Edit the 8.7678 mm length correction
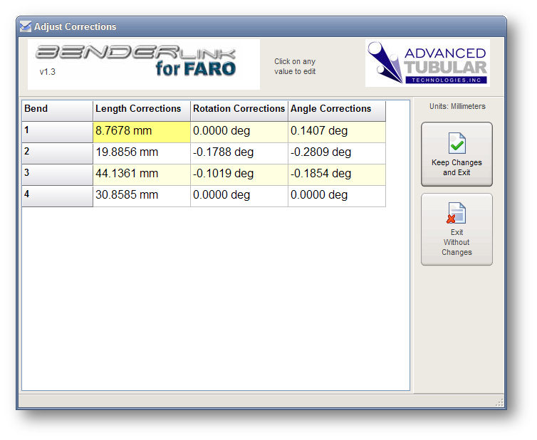The image size is (537, 440). pyautogui.click(x=142, y=131)
